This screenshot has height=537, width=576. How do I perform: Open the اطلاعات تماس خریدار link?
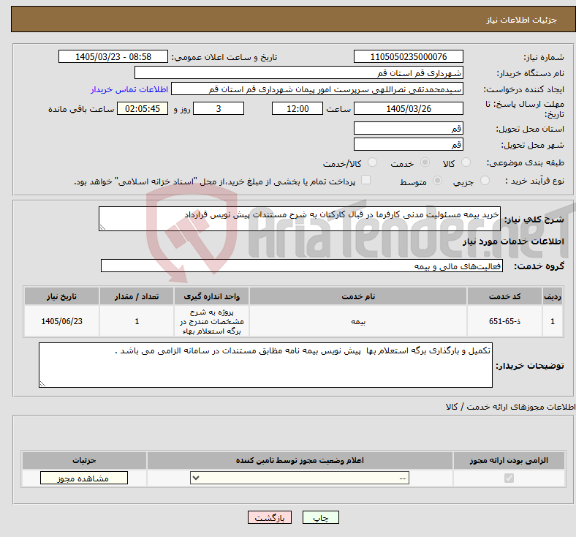[x=129, y=89]
